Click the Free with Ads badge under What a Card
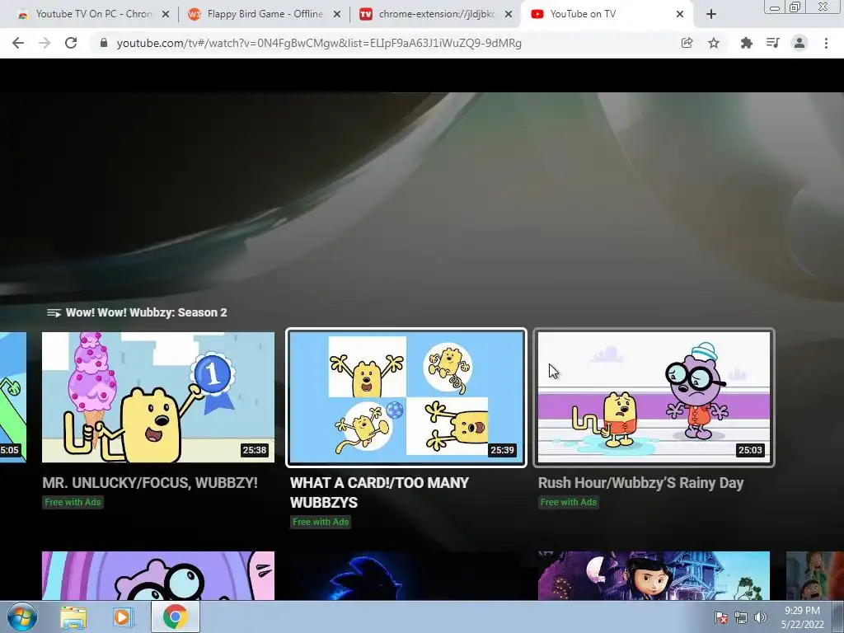 click(x=321, y=522)
